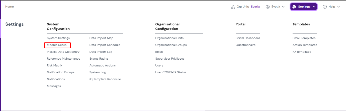Click the Help question mark icon
Screen dimensions: 346x111
[325, 7]
